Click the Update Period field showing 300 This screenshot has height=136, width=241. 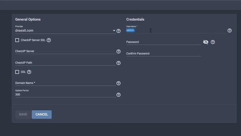click(66, 94)
